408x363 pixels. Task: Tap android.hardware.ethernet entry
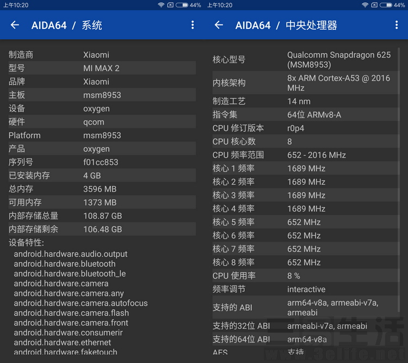63,342
